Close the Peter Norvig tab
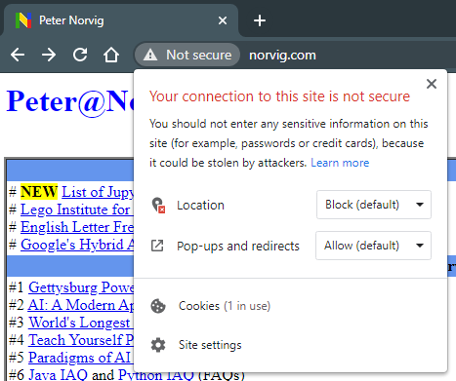Viewport: 456px width, 381px height. 223,20
